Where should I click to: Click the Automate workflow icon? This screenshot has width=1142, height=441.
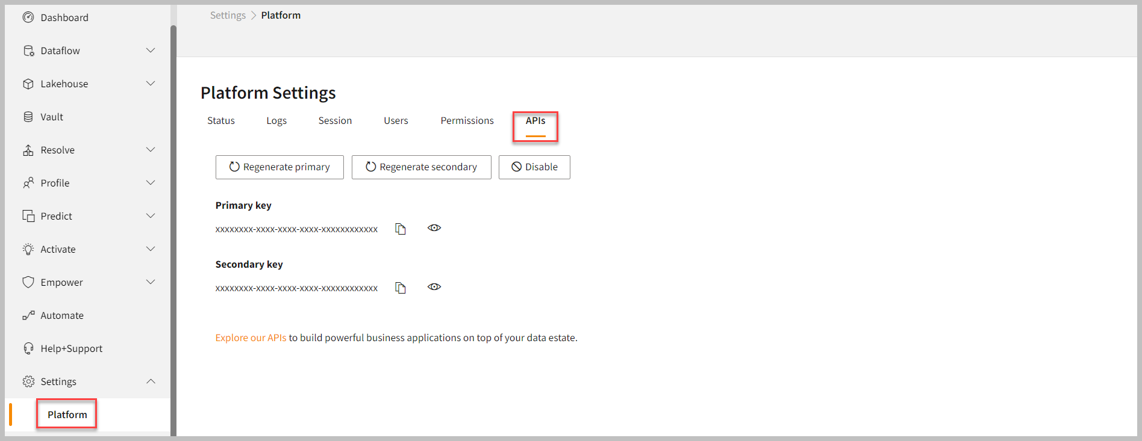(28, 315)
